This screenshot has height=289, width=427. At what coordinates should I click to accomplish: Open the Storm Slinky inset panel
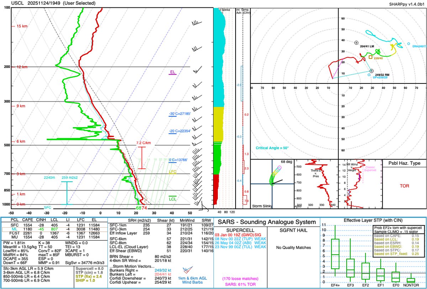point(272,184)
